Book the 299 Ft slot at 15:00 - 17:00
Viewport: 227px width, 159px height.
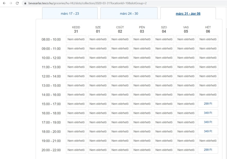tap(208, 104)
